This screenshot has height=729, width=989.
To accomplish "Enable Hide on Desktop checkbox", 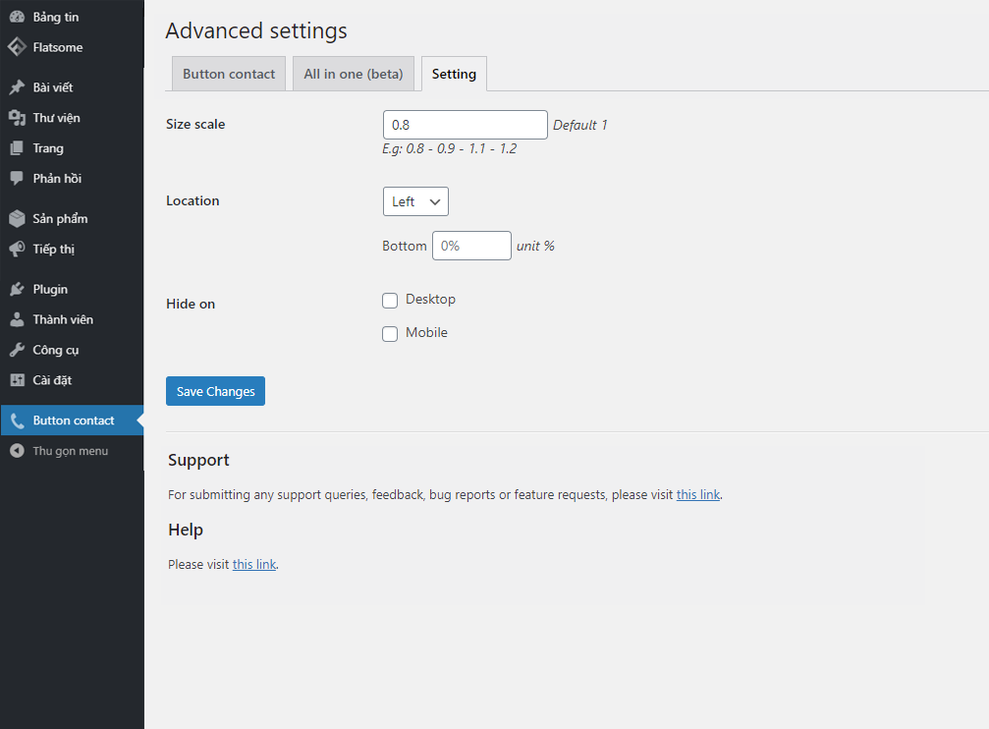I will click(x=390, y=301).
